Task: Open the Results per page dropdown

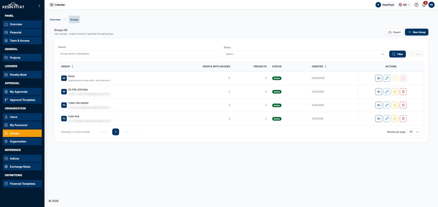Action: click(x=414, y=132)
